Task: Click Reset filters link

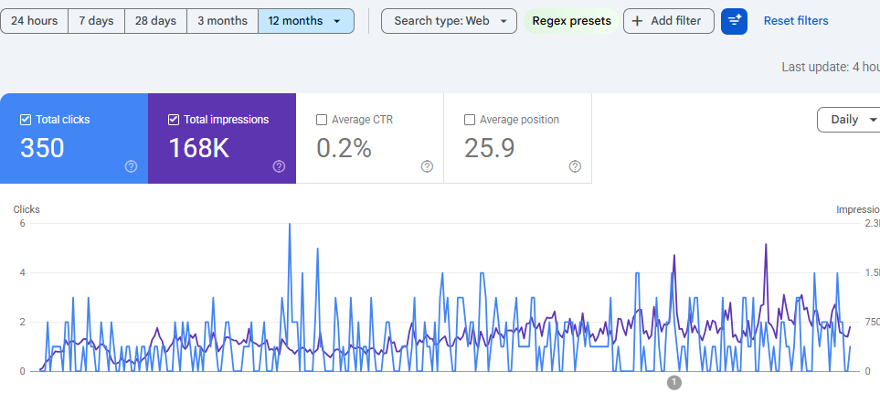Action: [796, 21]
